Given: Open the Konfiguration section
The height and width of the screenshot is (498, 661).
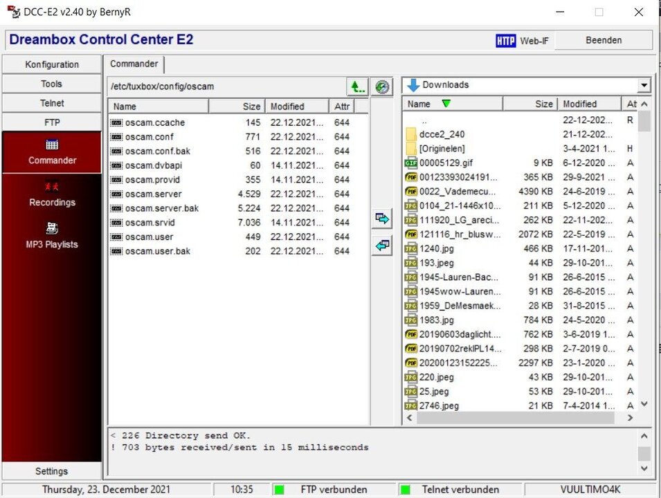Looking at the screenshot, I should pyautogui.click(x=51, y=64).
